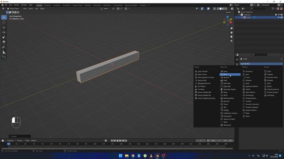Toggle viewport overlays button

point(208,9)
